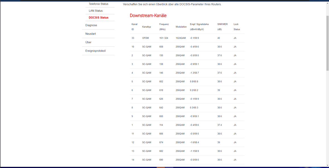Click Kanal ID 33
The width and height of the screenshot is (329, 168).
(x=133, y=38)
